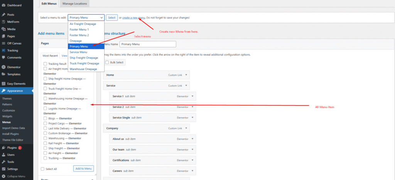Image resolution: width=395 pixels, height=180 pixels.
Task: Open Widgets under Appearance submenu
Action: [7, 116]
